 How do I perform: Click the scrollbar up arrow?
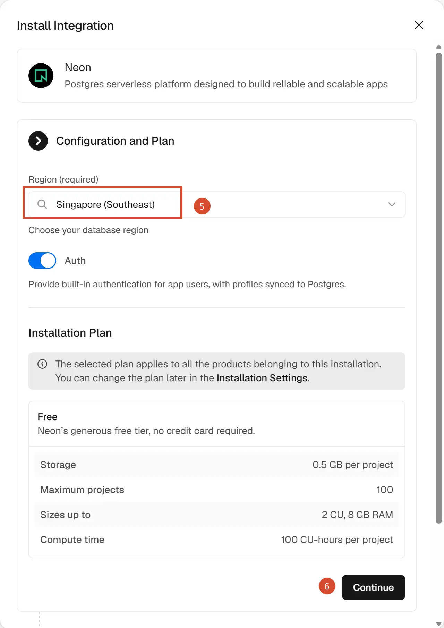click(x=439, y=47)
